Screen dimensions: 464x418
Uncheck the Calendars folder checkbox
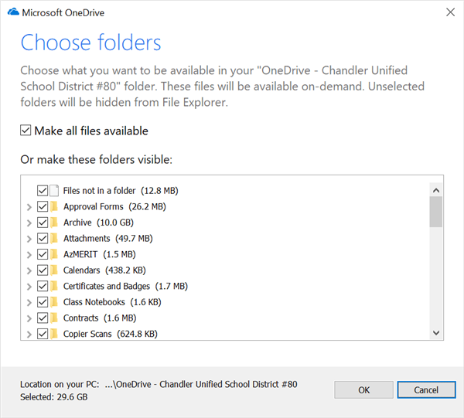(43, 270)
